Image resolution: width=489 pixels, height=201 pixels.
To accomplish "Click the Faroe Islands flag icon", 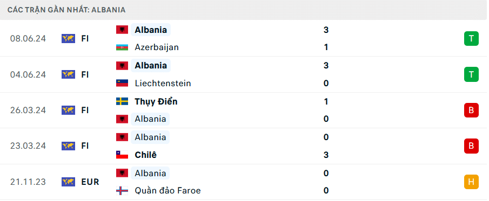I will 122,190.
